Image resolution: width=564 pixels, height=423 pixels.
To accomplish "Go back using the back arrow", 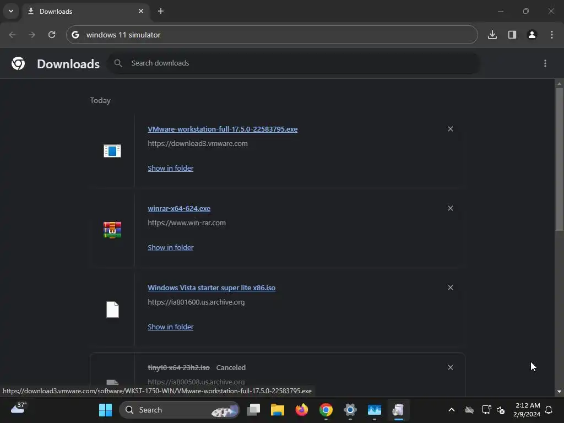I will (12, 35).
